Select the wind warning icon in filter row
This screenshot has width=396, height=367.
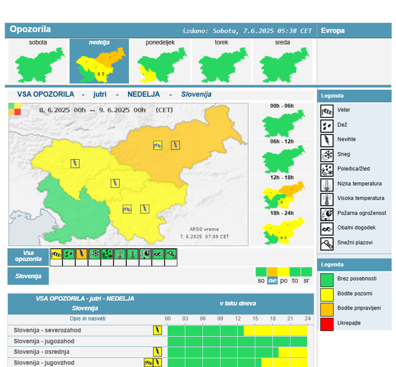click(56, 254)
